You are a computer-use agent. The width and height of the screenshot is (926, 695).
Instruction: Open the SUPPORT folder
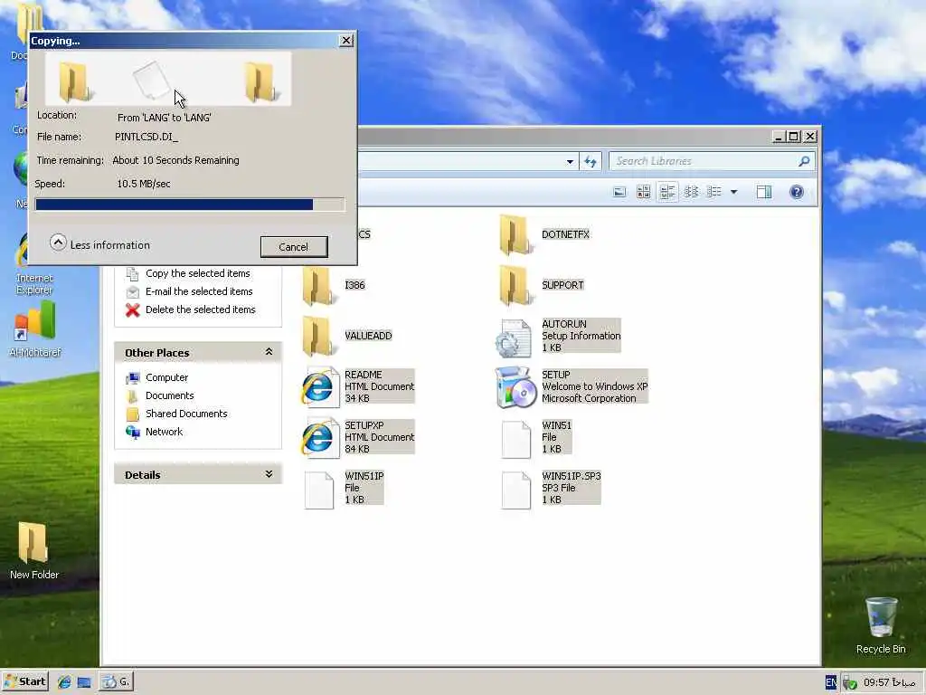click(541, 285)
